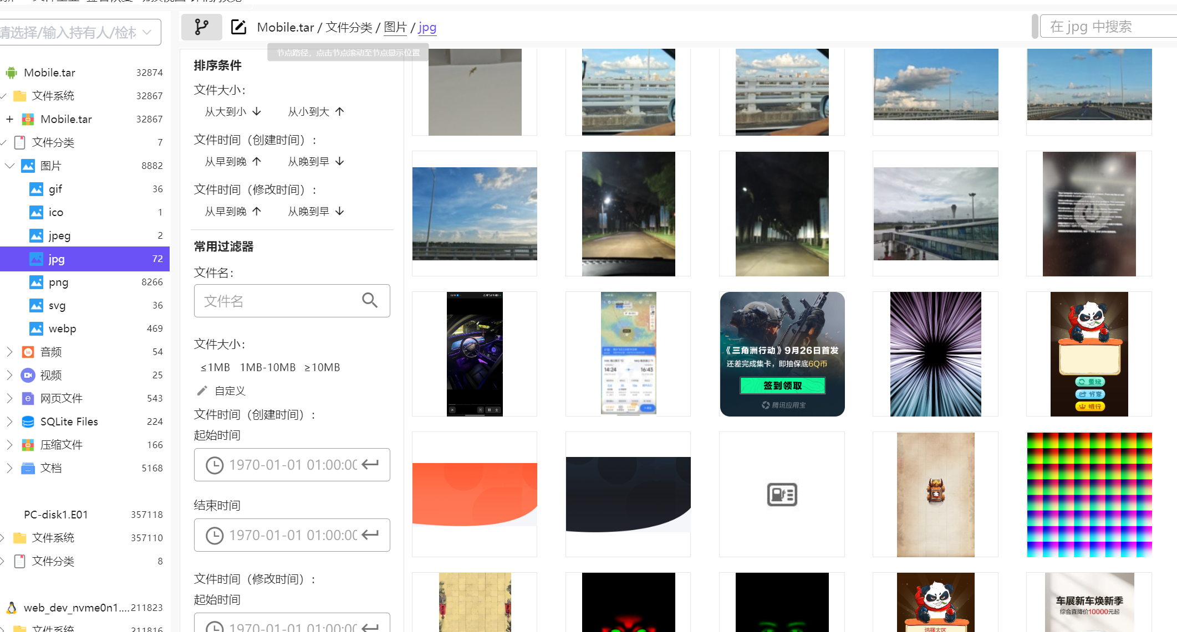Select the jpg category in the tree
The height and width of the screenshot is (632, 1177).
pos(85,259)
